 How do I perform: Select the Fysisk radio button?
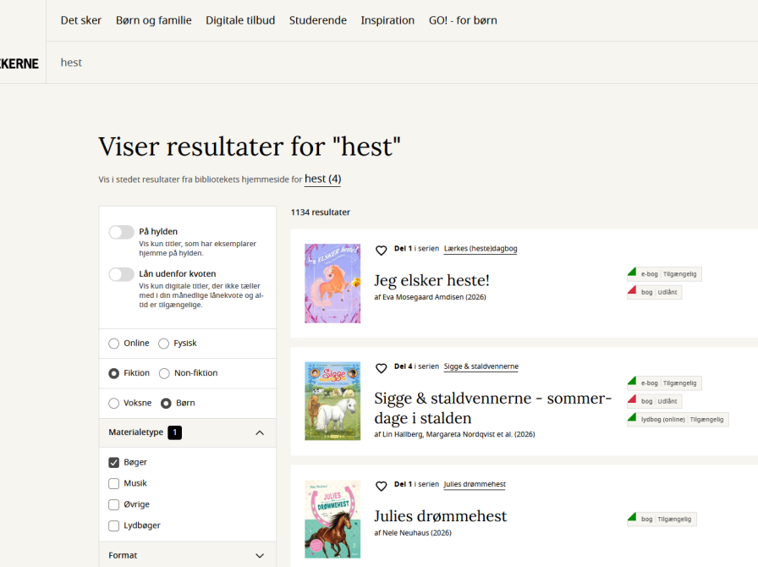164,344
